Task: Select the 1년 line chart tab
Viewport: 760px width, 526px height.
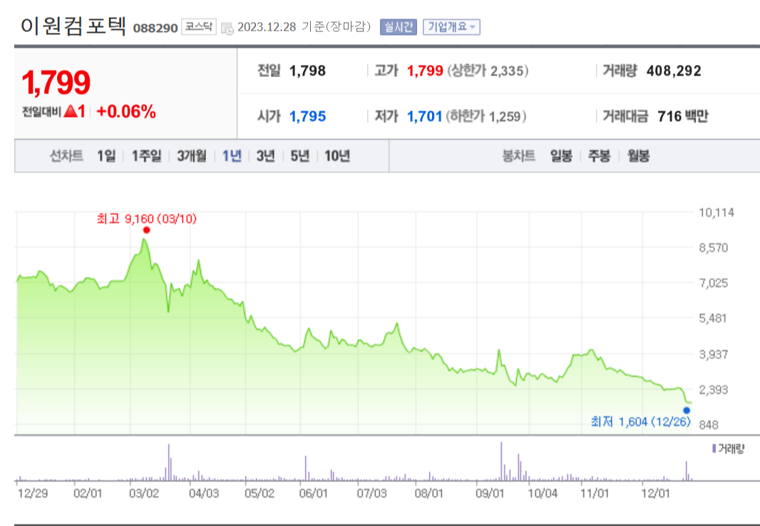Action: tap(232, 156)
